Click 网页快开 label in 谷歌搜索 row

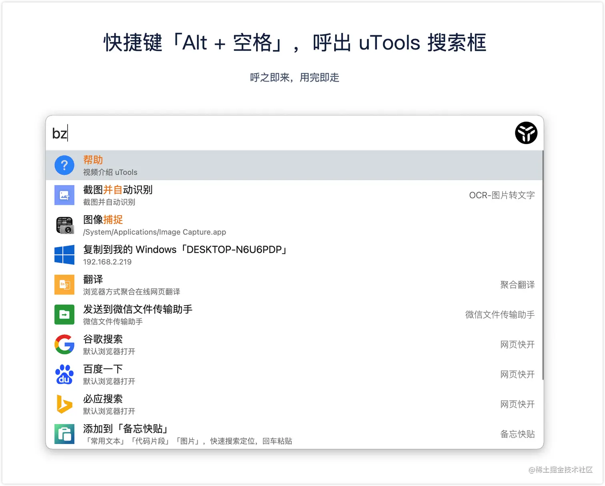coord(517,344)
